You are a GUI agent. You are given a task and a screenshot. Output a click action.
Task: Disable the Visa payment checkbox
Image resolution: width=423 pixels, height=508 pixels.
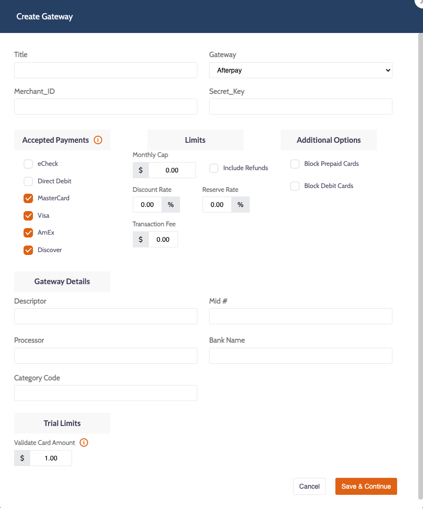click(28, 216)
